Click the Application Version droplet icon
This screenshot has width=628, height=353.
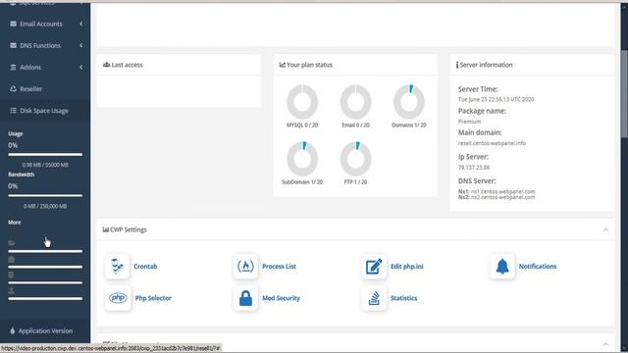[x=13, y=330]
